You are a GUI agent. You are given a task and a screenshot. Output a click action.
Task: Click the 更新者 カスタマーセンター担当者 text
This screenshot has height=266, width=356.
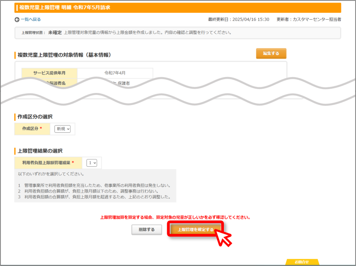[x=309, y=20]
